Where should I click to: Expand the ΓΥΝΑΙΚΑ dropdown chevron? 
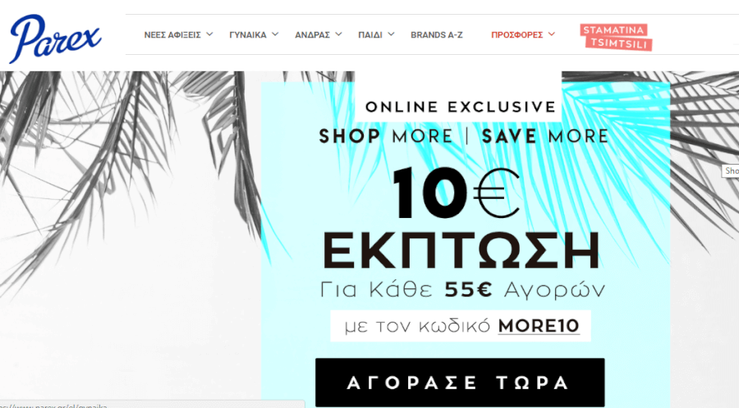tap(275, 34)
